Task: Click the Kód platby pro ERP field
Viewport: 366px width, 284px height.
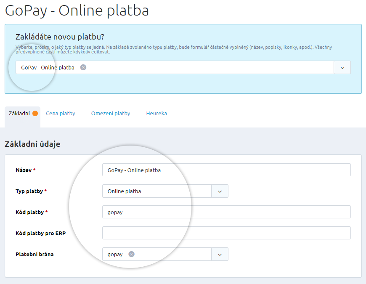Action: click(226, 233)
